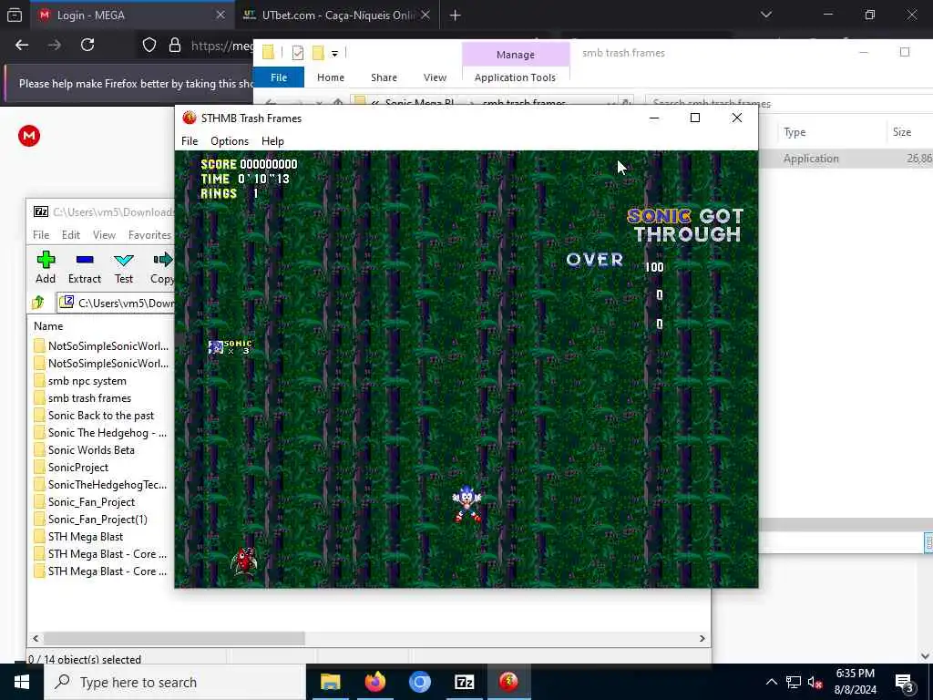This screenshot has height=700, width=933.
Task: Select 'Sonic Worlds Beta' folder
Action: coord(91,450)
